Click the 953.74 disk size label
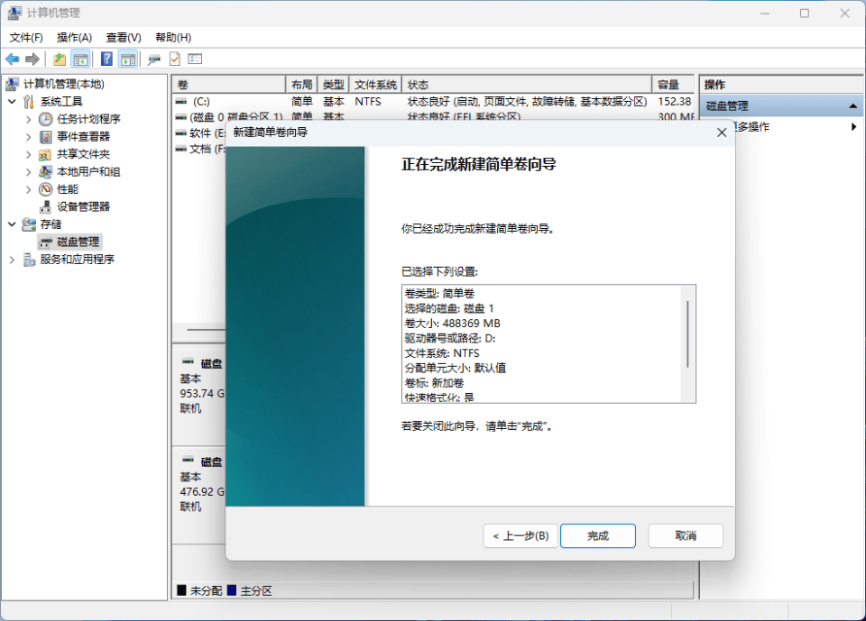Viewport: 866px width, 621px height. click(202, 394)
